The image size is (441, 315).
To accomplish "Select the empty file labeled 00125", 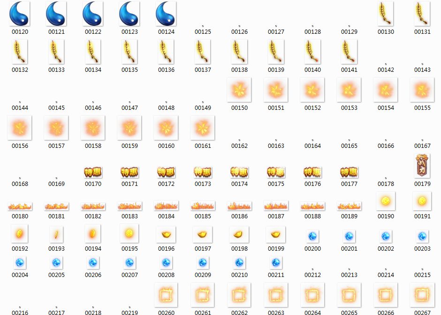I will pyautogui.click(x=203, y=31).
